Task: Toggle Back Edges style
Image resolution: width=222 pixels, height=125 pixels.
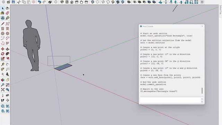Action: [x=97, y=2]
